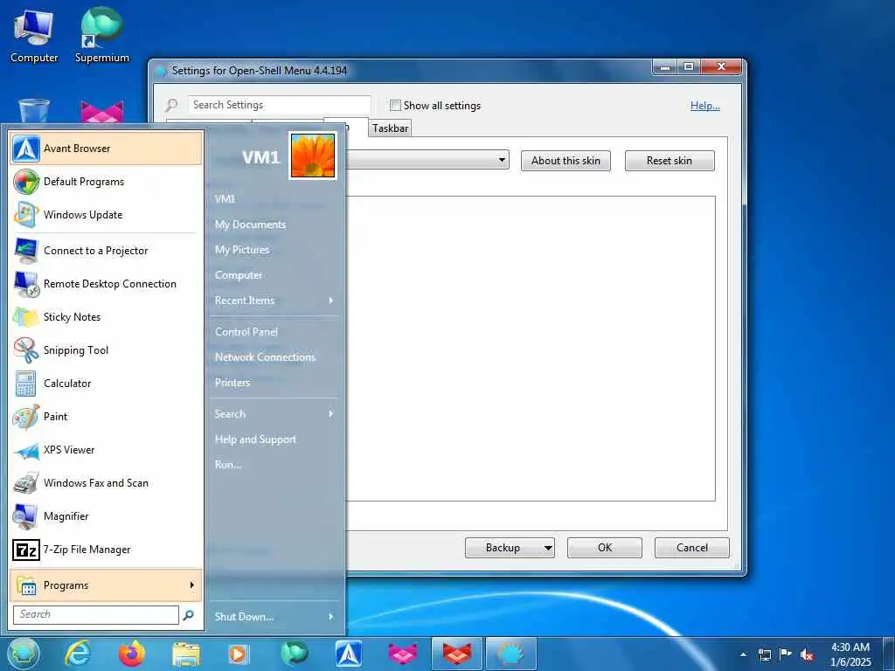Focus the start menu Search box
895x671 pixels.
(x=96, y=614)
